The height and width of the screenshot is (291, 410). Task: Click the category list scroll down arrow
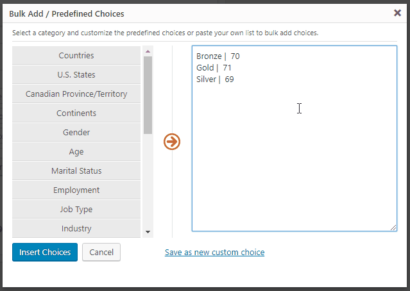pos(148,232)
